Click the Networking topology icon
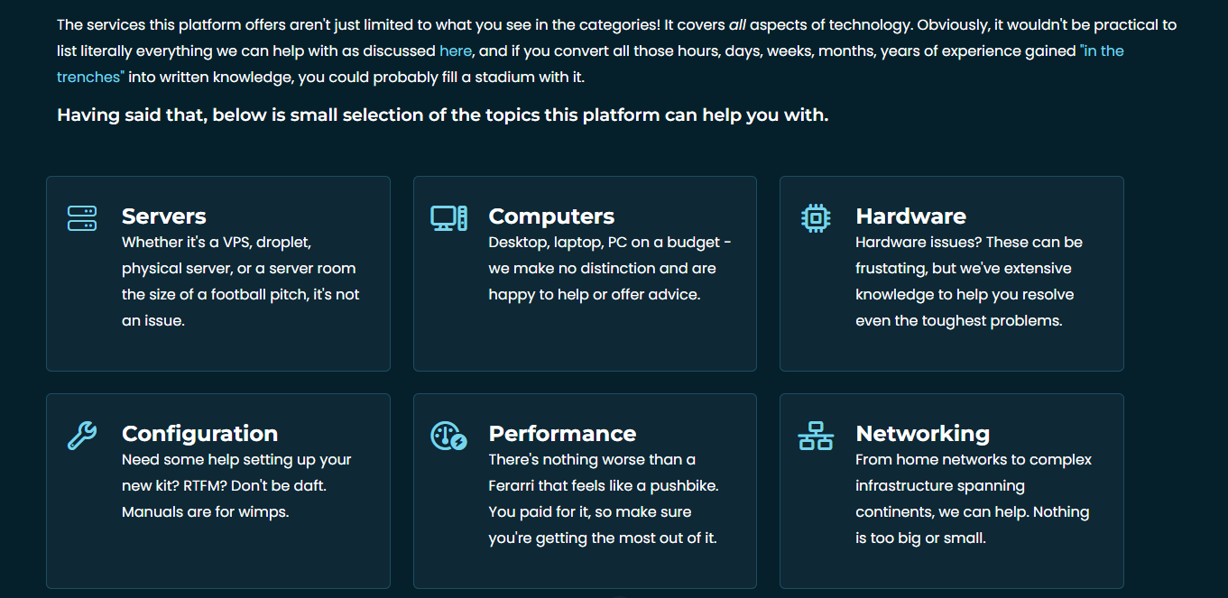The image size is (1228, 598). point(816,436)
